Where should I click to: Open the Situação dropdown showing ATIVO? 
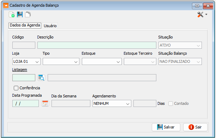180,45
